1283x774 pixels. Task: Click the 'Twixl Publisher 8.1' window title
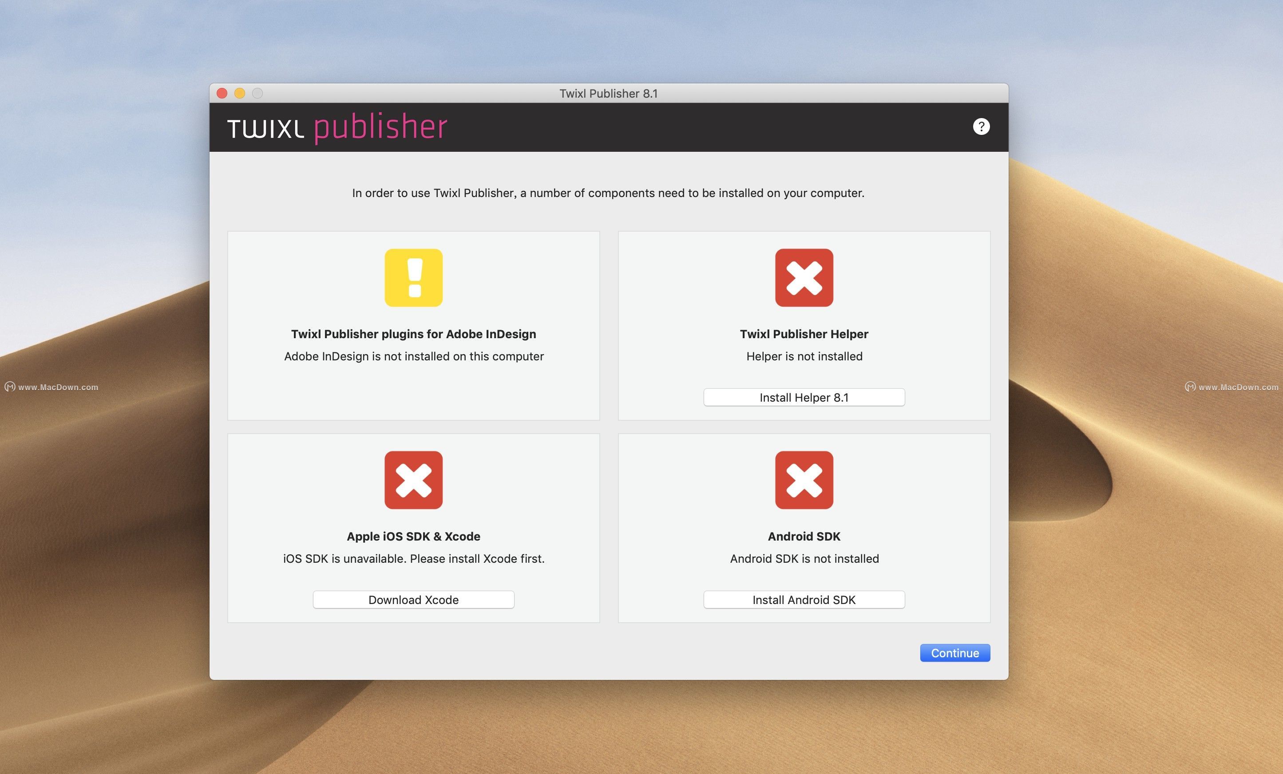tap(608, 94)
